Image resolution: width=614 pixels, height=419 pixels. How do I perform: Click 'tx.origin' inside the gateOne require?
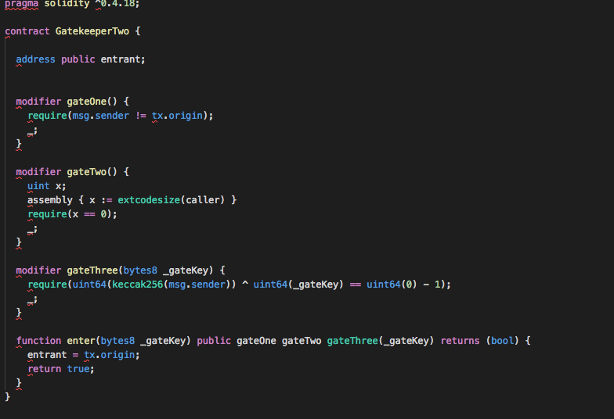[177, 116]
